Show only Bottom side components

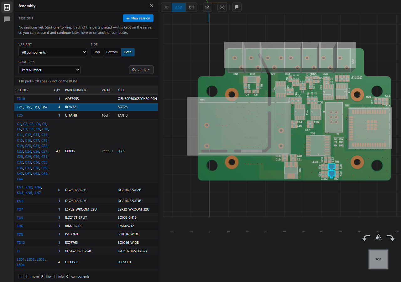pos(112,52)
